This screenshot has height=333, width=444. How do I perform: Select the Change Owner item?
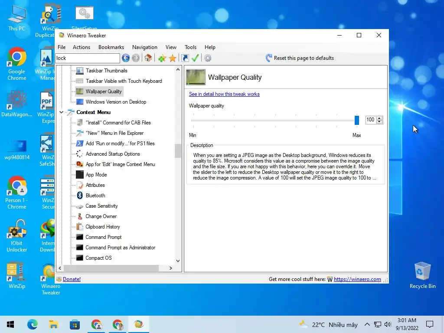tap(101, 216)
